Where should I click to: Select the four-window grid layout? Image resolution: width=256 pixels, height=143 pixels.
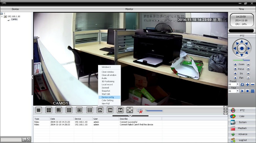[49, 110]
